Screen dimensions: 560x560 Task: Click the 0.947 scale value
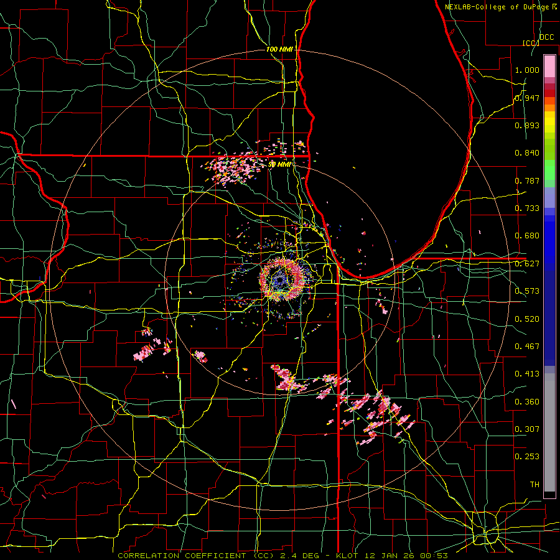click(x=527, y=98)
